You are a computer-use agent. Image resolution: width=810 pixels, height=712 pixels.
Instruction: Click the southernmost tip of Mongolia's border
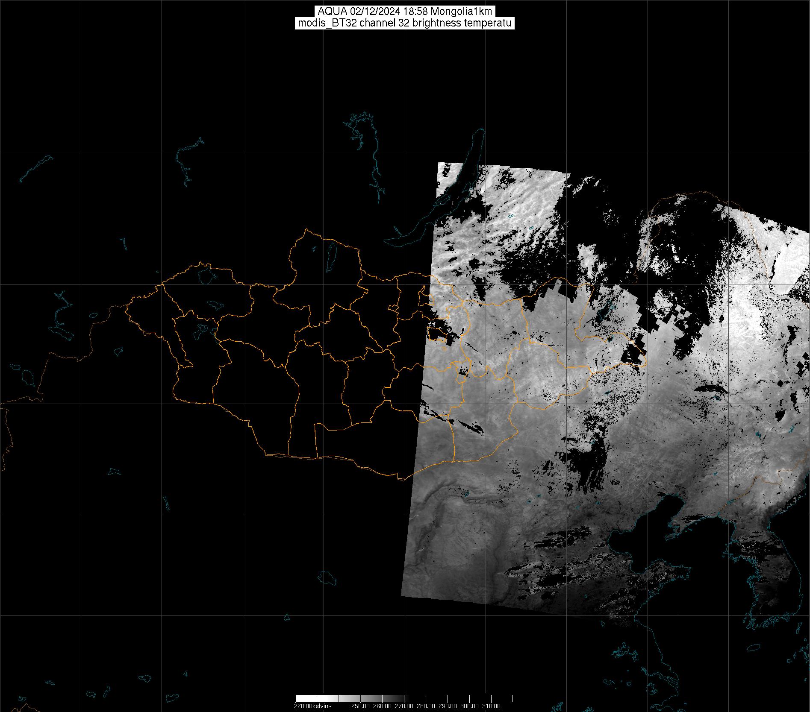click(402, 479)
